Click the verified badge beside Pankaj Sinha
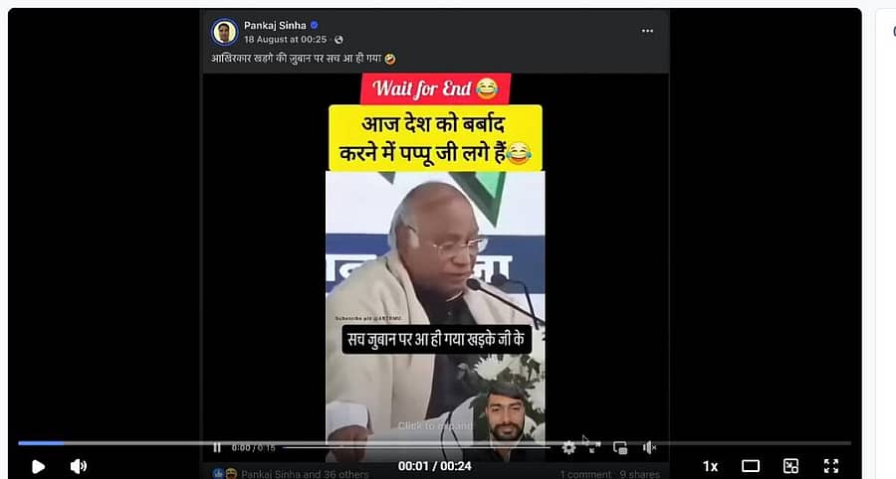Screen dimensions: 896x479 coord(314,25)
